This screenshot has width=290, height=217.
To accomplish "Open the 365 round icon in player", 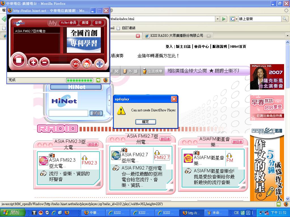I will [x=75, y=64].
